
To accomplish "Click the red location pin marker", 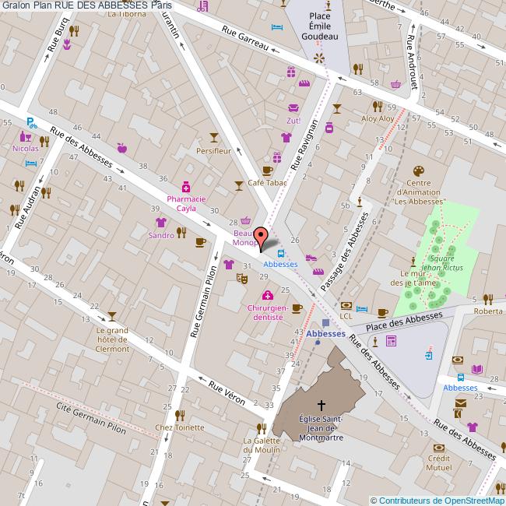I will [261, 235].
